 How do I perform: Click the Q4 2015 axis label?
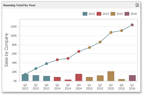(121, 87)
